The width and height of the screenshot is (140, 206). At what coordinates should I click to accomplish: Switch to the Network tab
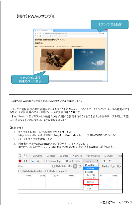pos(77,156)
